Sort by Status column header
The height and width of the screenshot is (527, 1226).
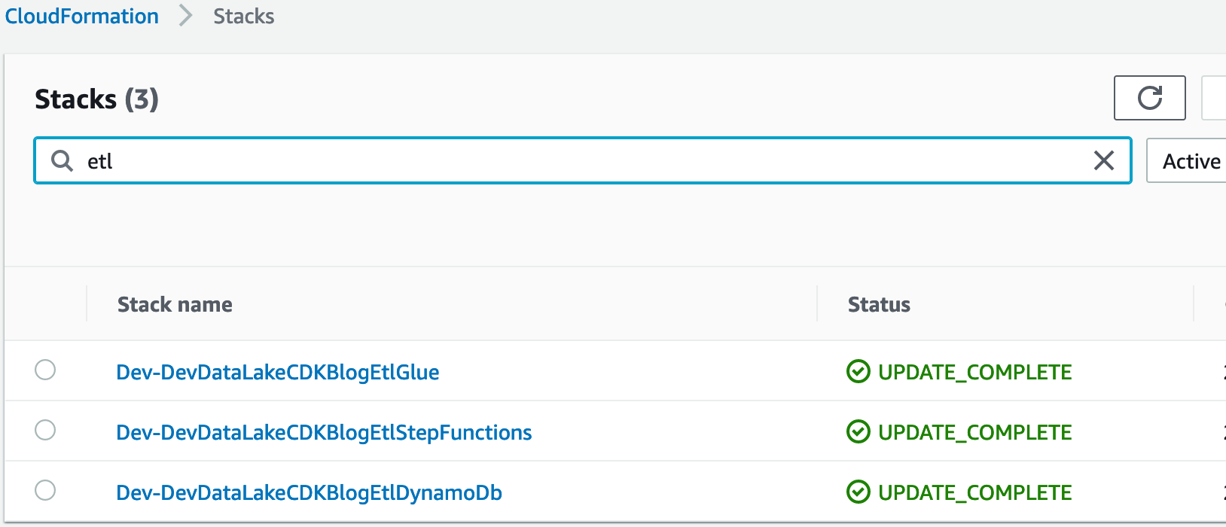[x=879, y=305]
